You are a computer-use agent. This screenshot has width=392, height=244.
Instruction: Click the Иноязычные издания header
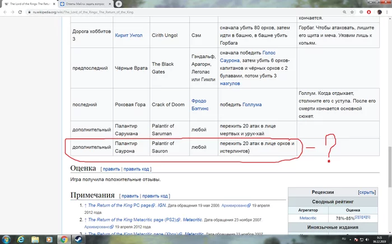pos(333,227)
